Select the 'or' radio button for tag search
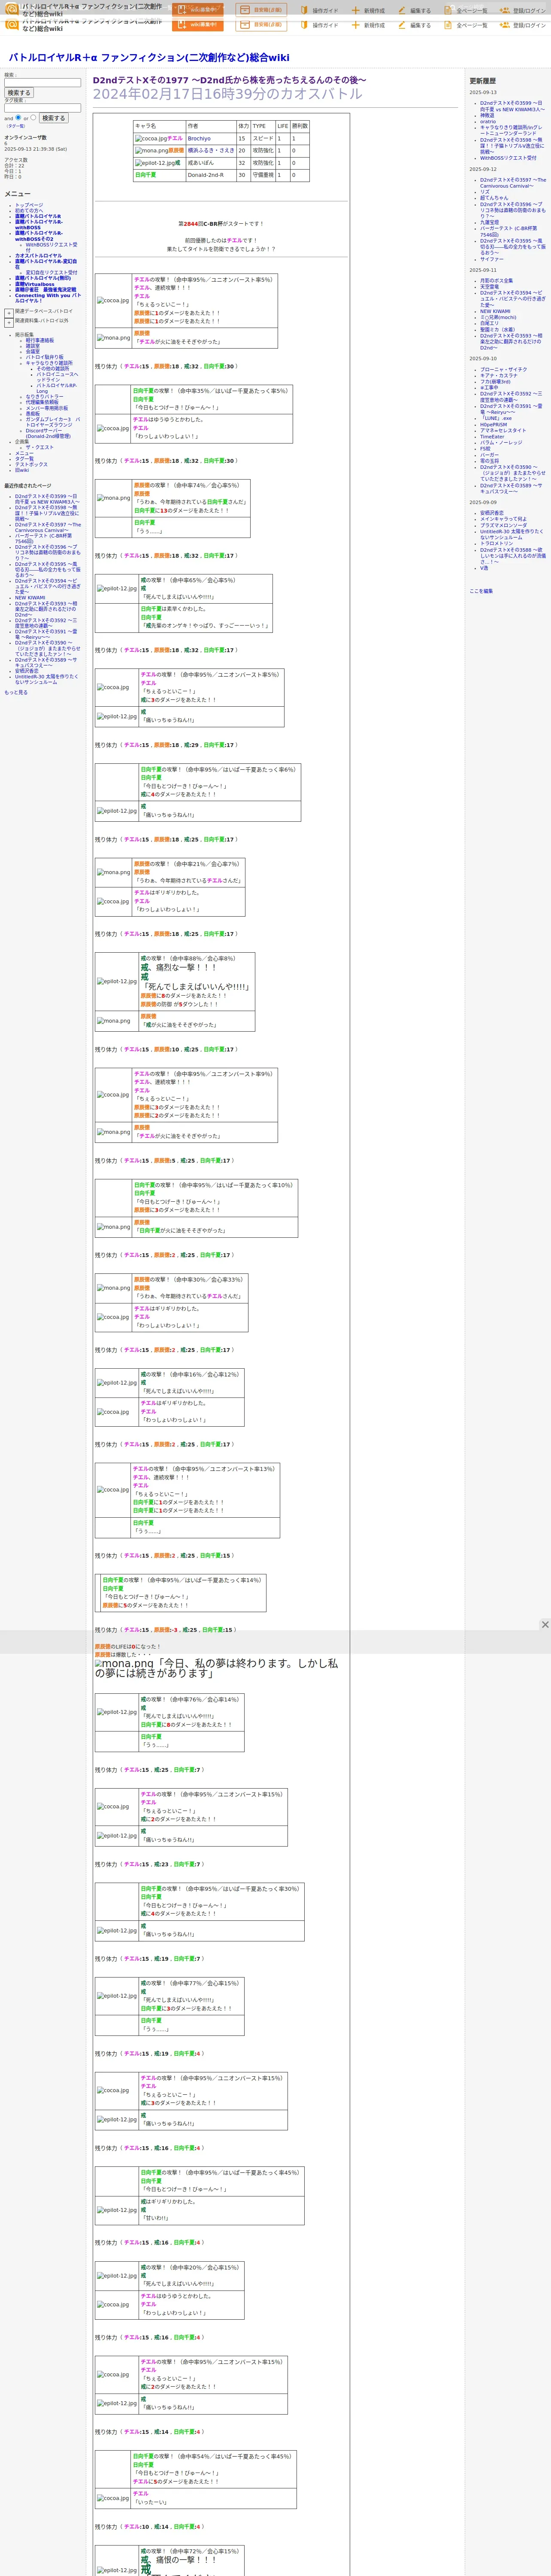Viewport: 551px width, 2576px height. click(x=33, y=117)
